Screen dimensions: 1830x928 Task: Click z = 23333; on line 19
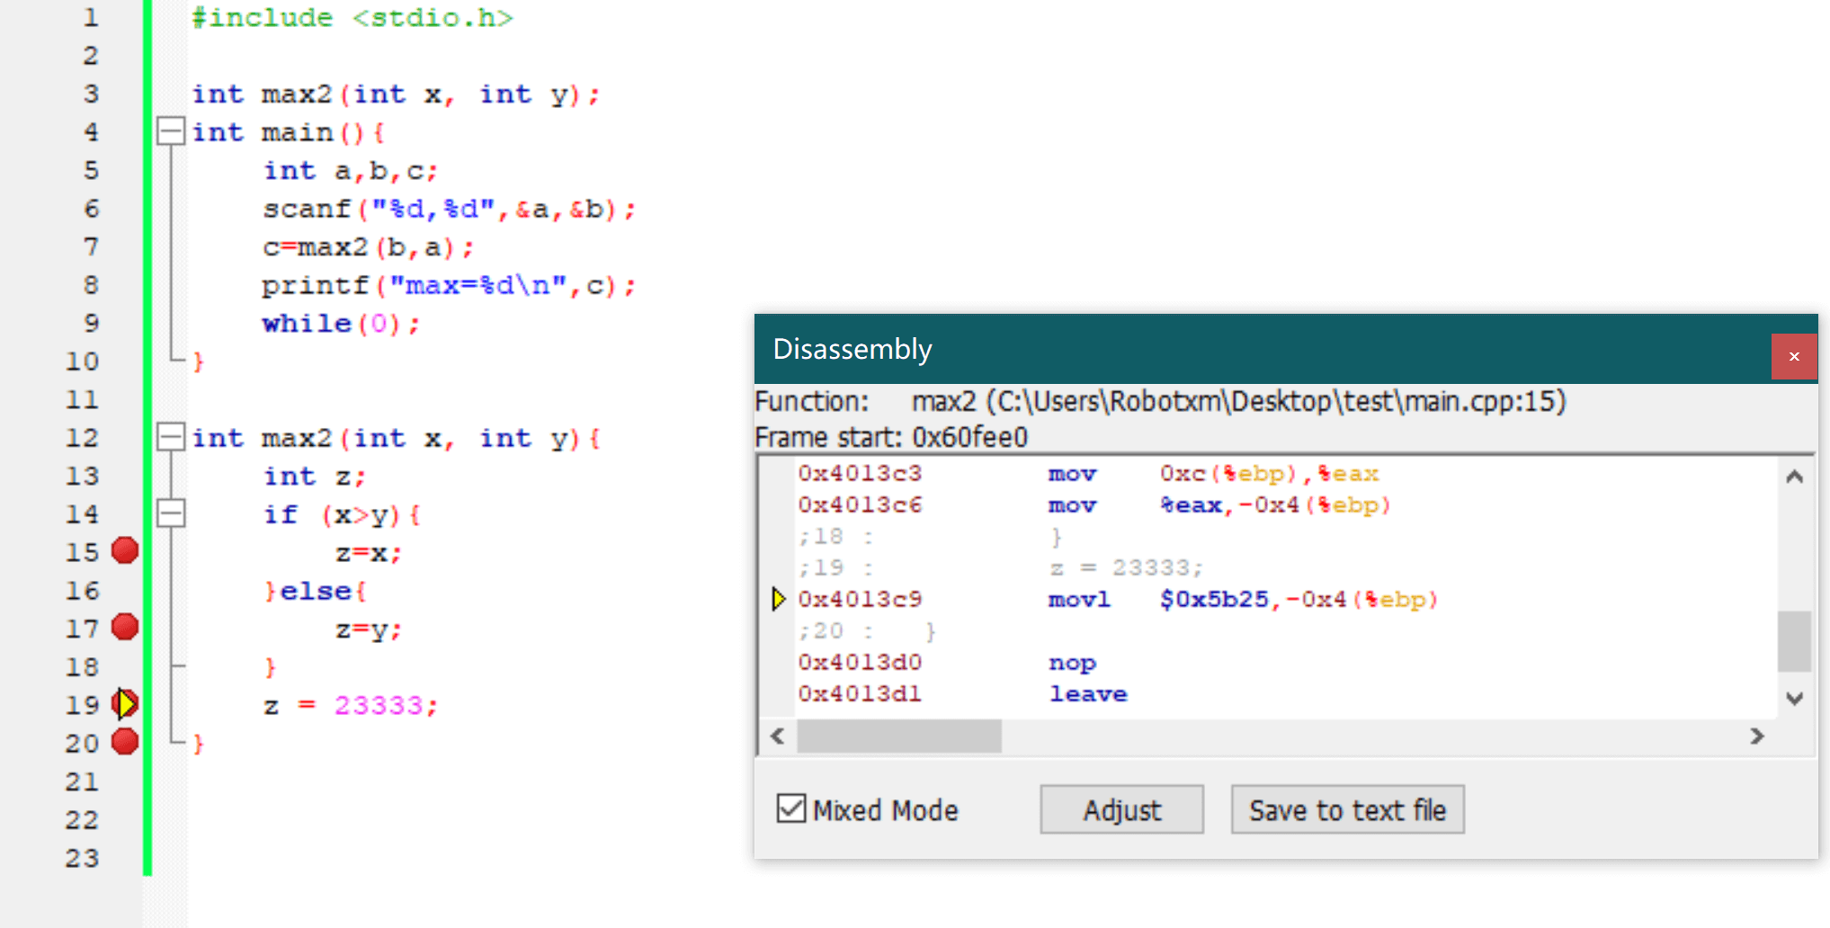click(351, 705)
